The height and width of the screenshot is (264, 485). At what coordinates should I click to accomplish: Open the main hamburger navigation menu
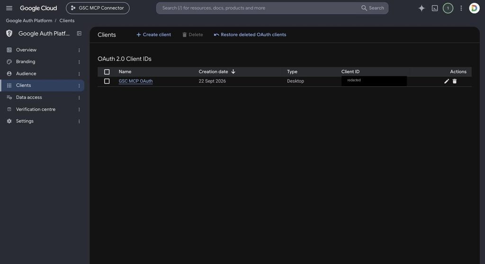(9, 8)
